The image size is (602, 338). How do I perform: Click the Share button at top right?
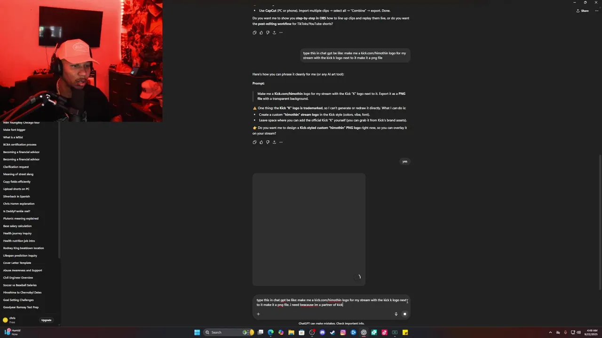(x=582, y=11)
